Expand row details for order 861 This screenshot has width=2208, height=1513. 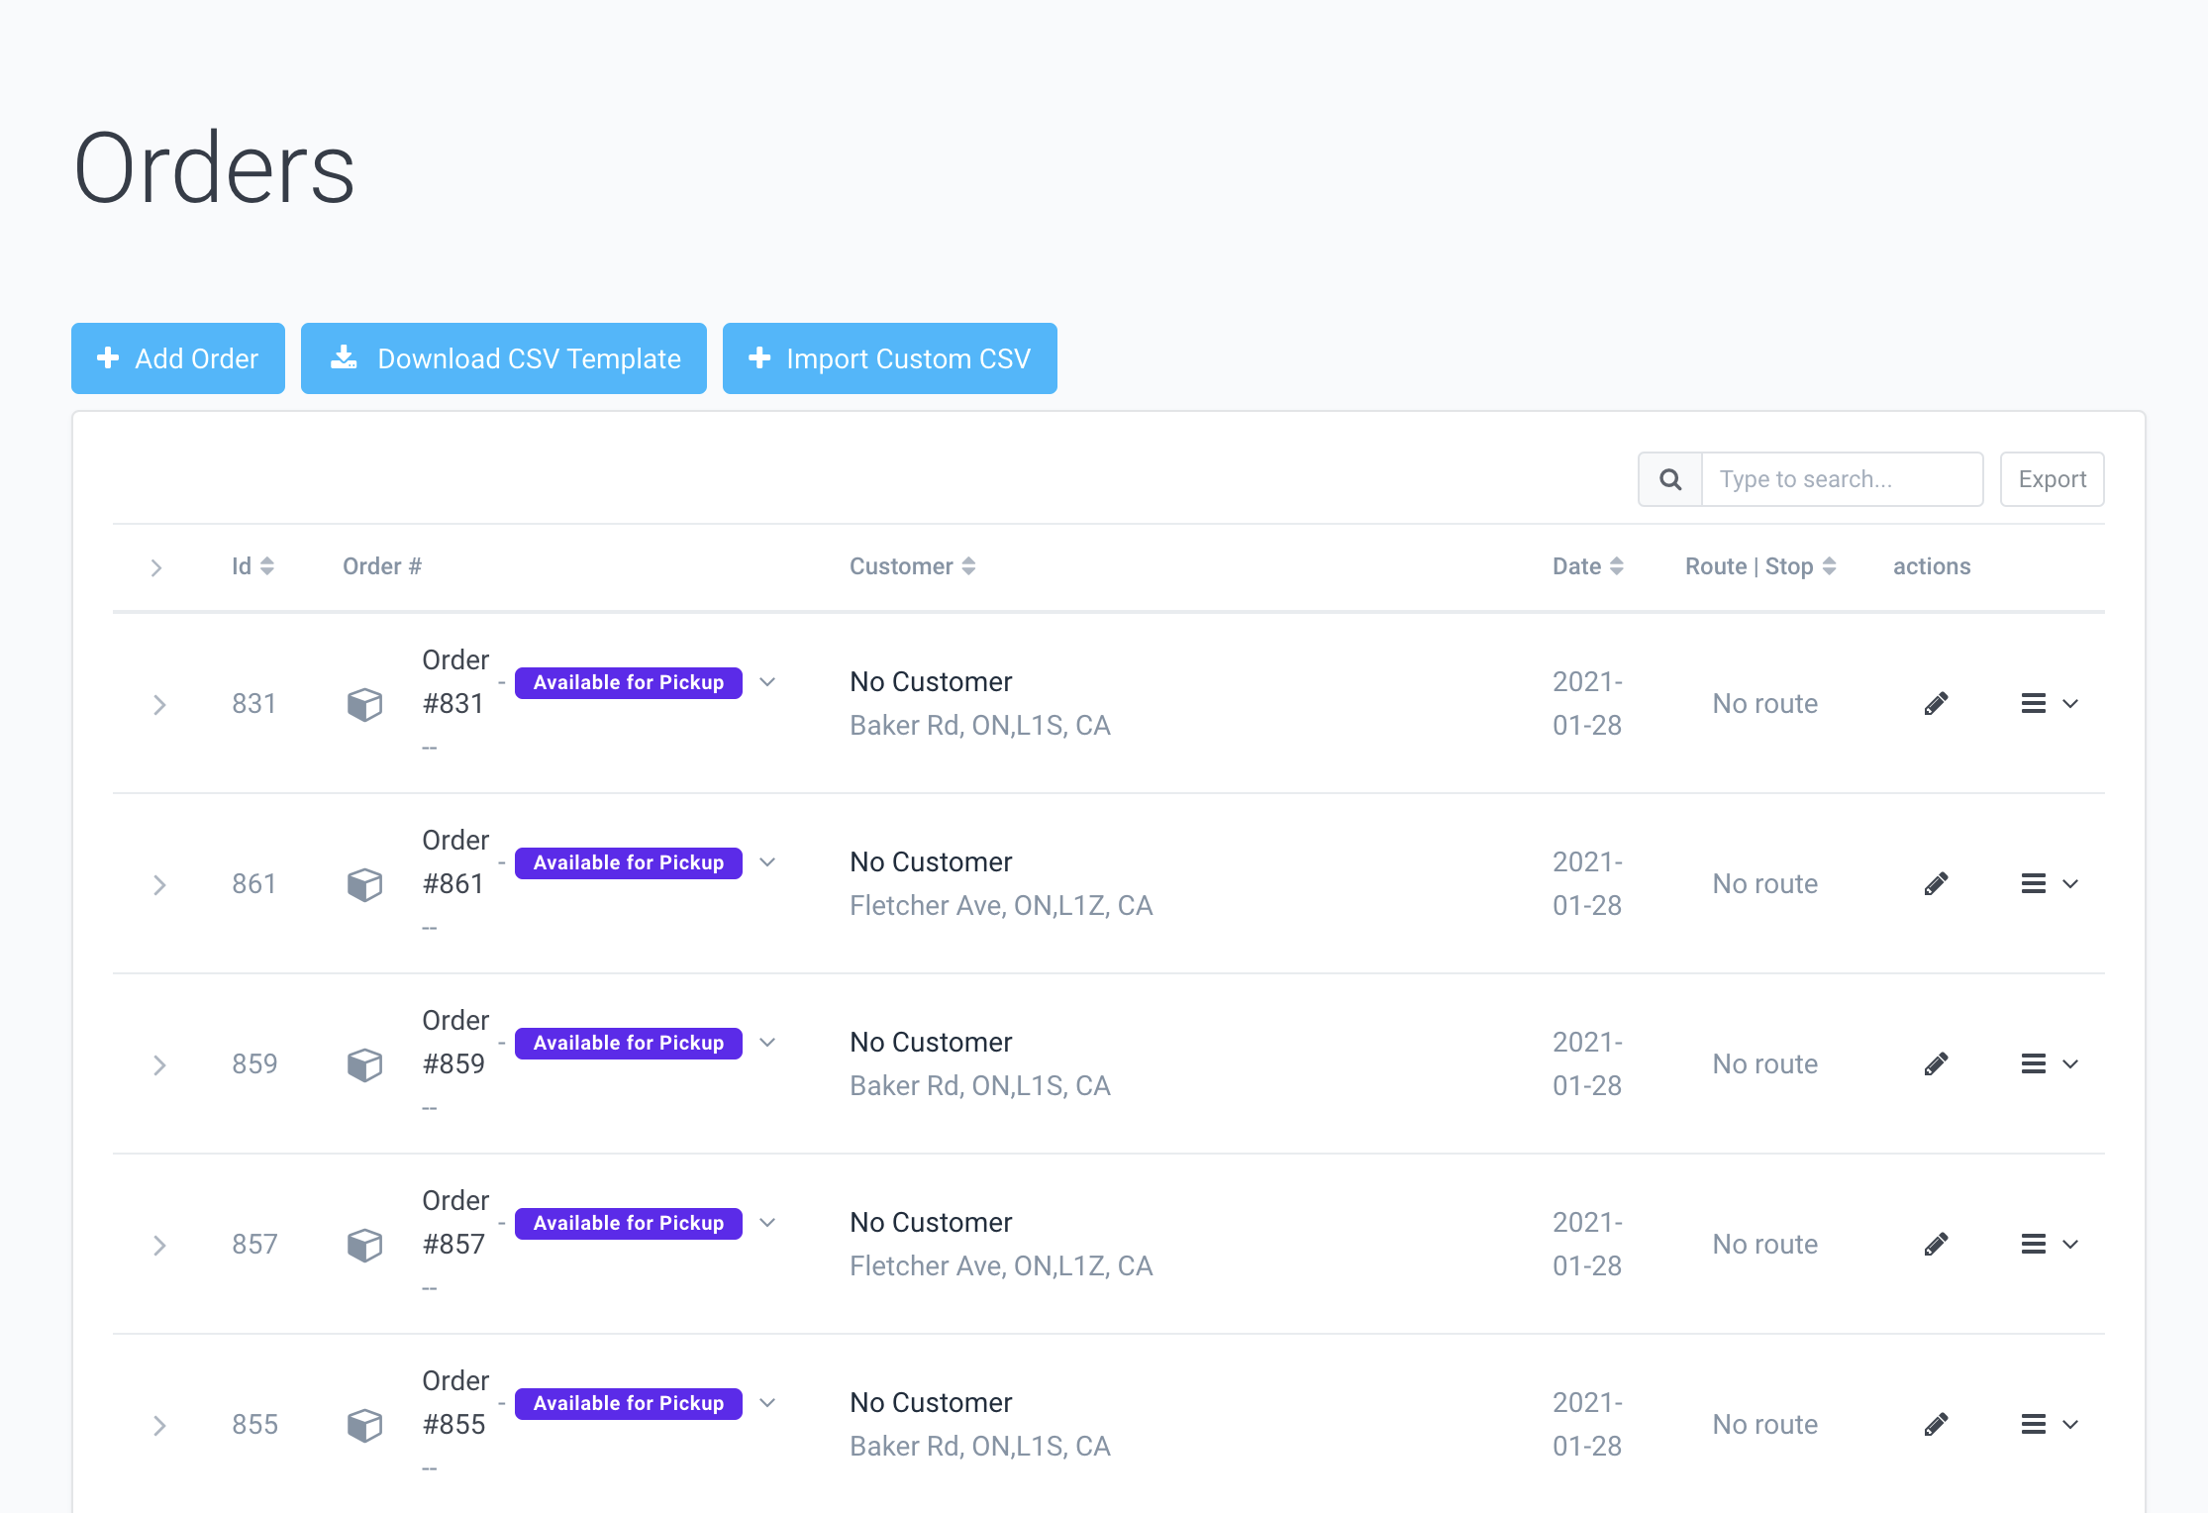coord(158,885)
